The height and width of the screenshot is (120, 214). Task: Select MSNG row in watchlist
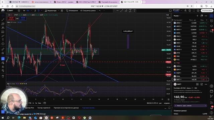coord(191,33)
